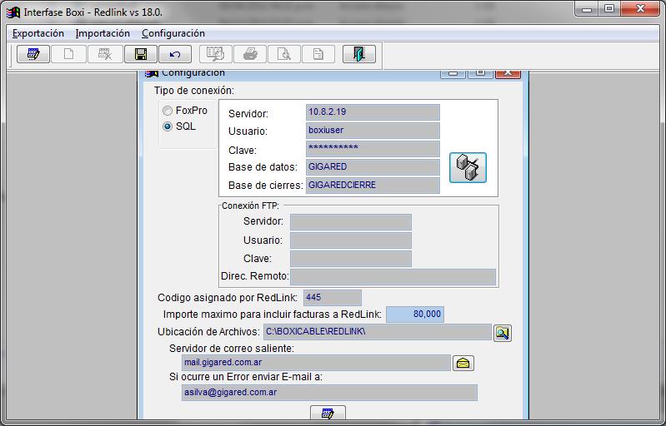The width and height of the screenshot is (666, 426).
Task: Click the new blank document toolbar icon
Action: 69,55
